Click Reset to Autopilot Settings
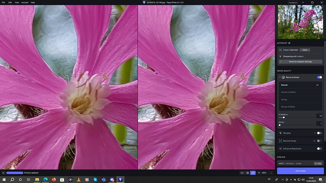 300,62
